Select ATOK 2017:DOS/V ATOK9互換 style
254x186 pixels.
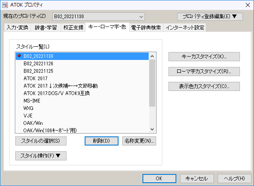pos(82,93)
